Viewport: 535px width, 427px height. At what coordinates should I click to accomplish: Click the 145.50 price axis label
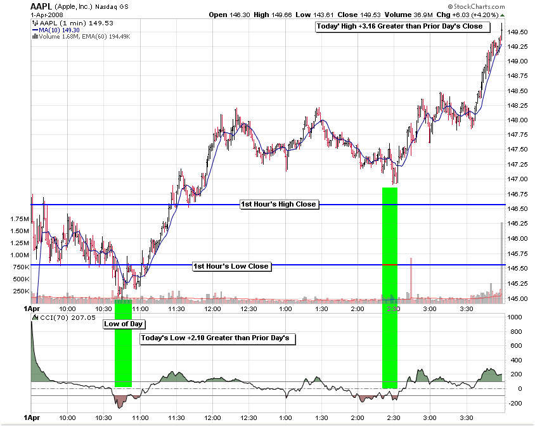[517, 269]
